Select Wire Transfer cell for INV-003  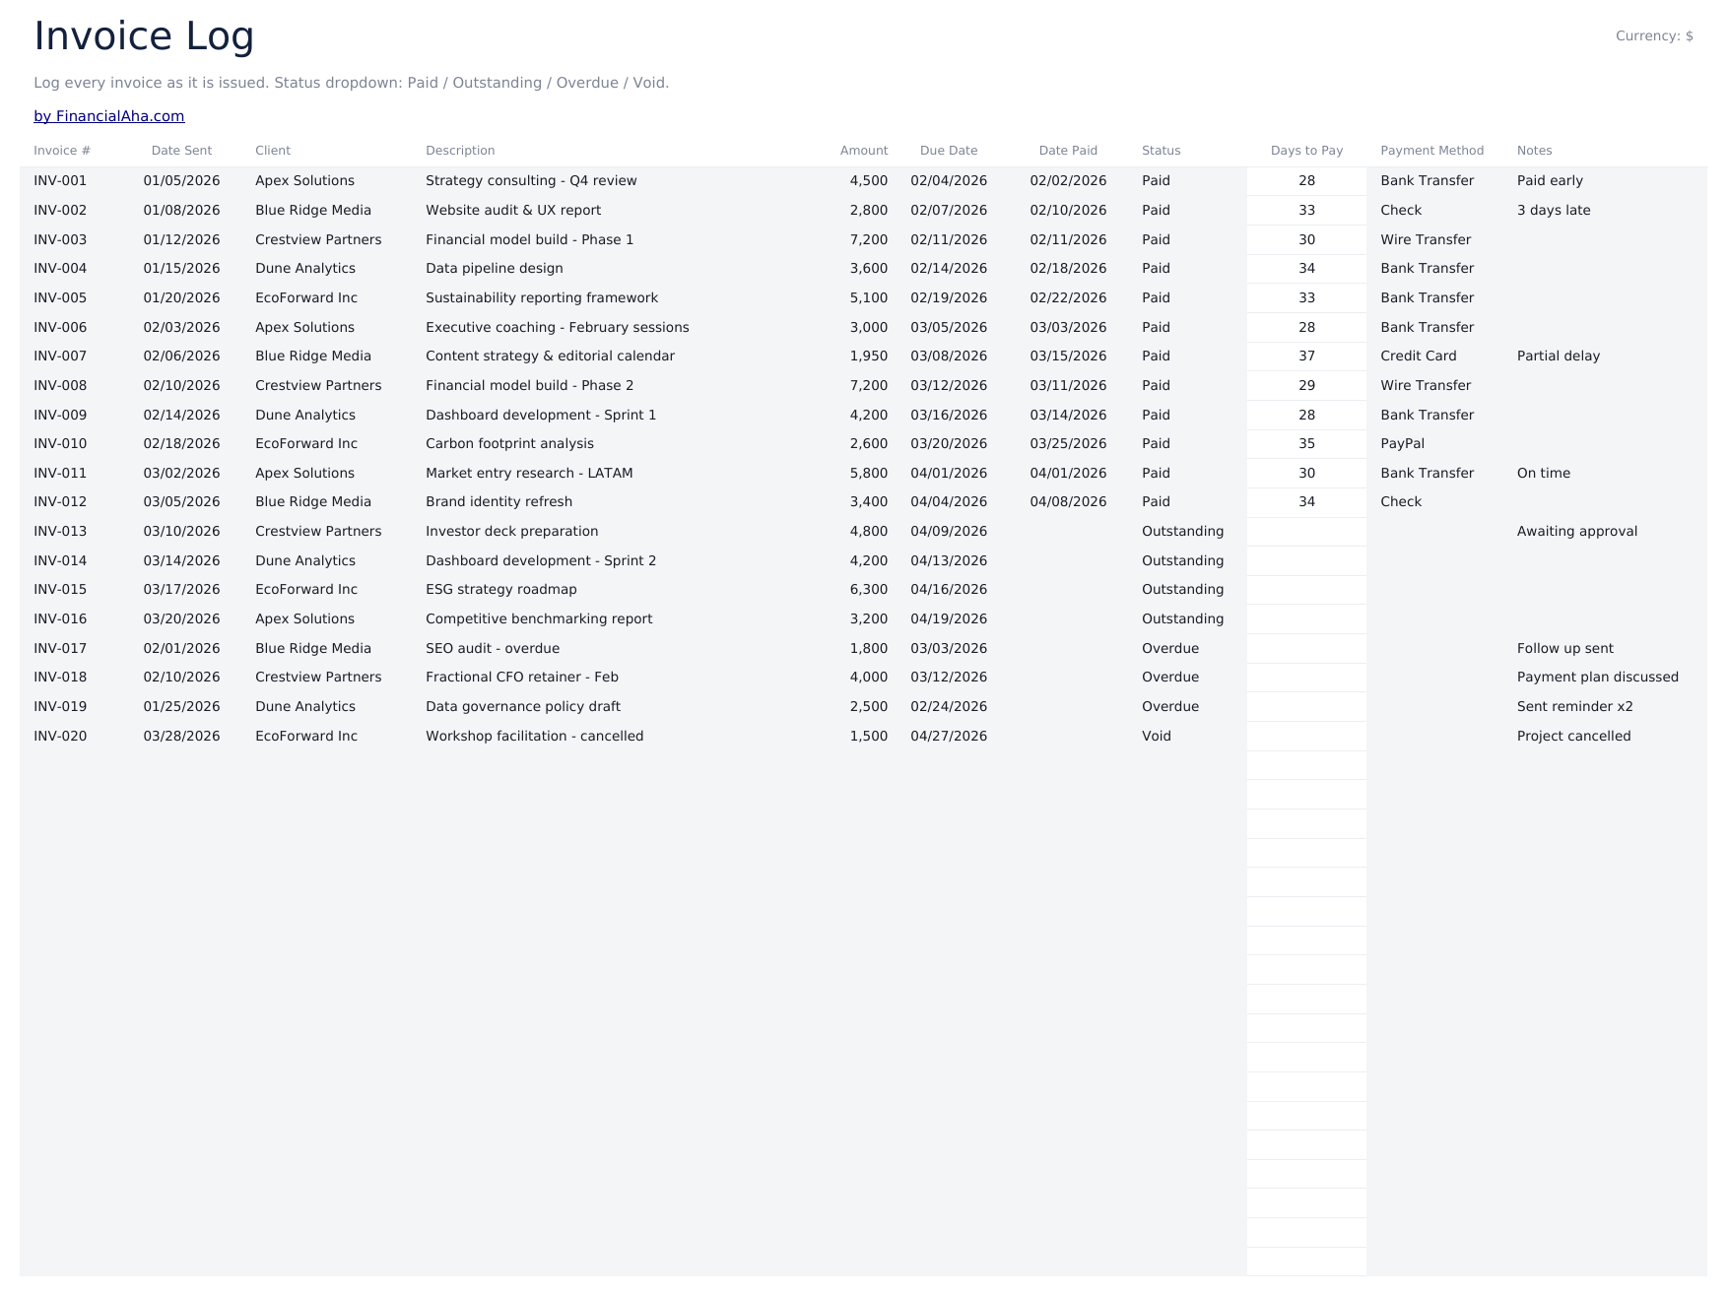[1426, 240]
